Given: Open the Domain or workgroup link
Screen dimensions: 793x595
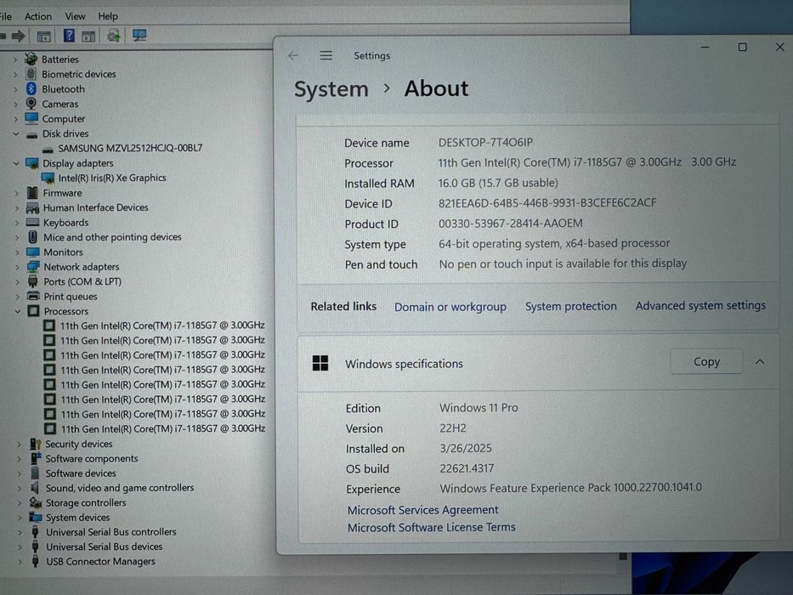Looking at the screenshot, I should 450,307.
